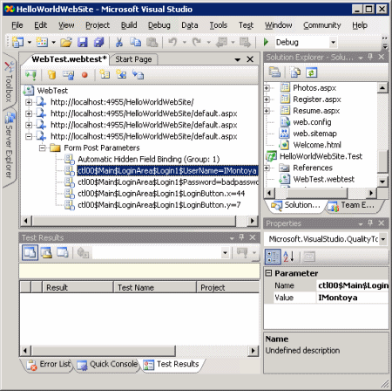The image size is (392, 391).
Task: Click the Add Data Source cylinder icon
Action: (51, 75)
